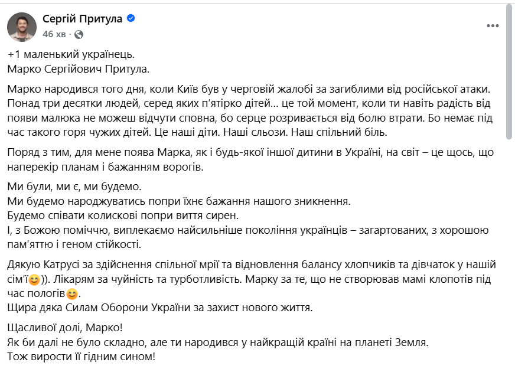Click the smiley emoji after 'пологів'
The height and width of the screenshot is (369, 515).
[x=71, y=293]
